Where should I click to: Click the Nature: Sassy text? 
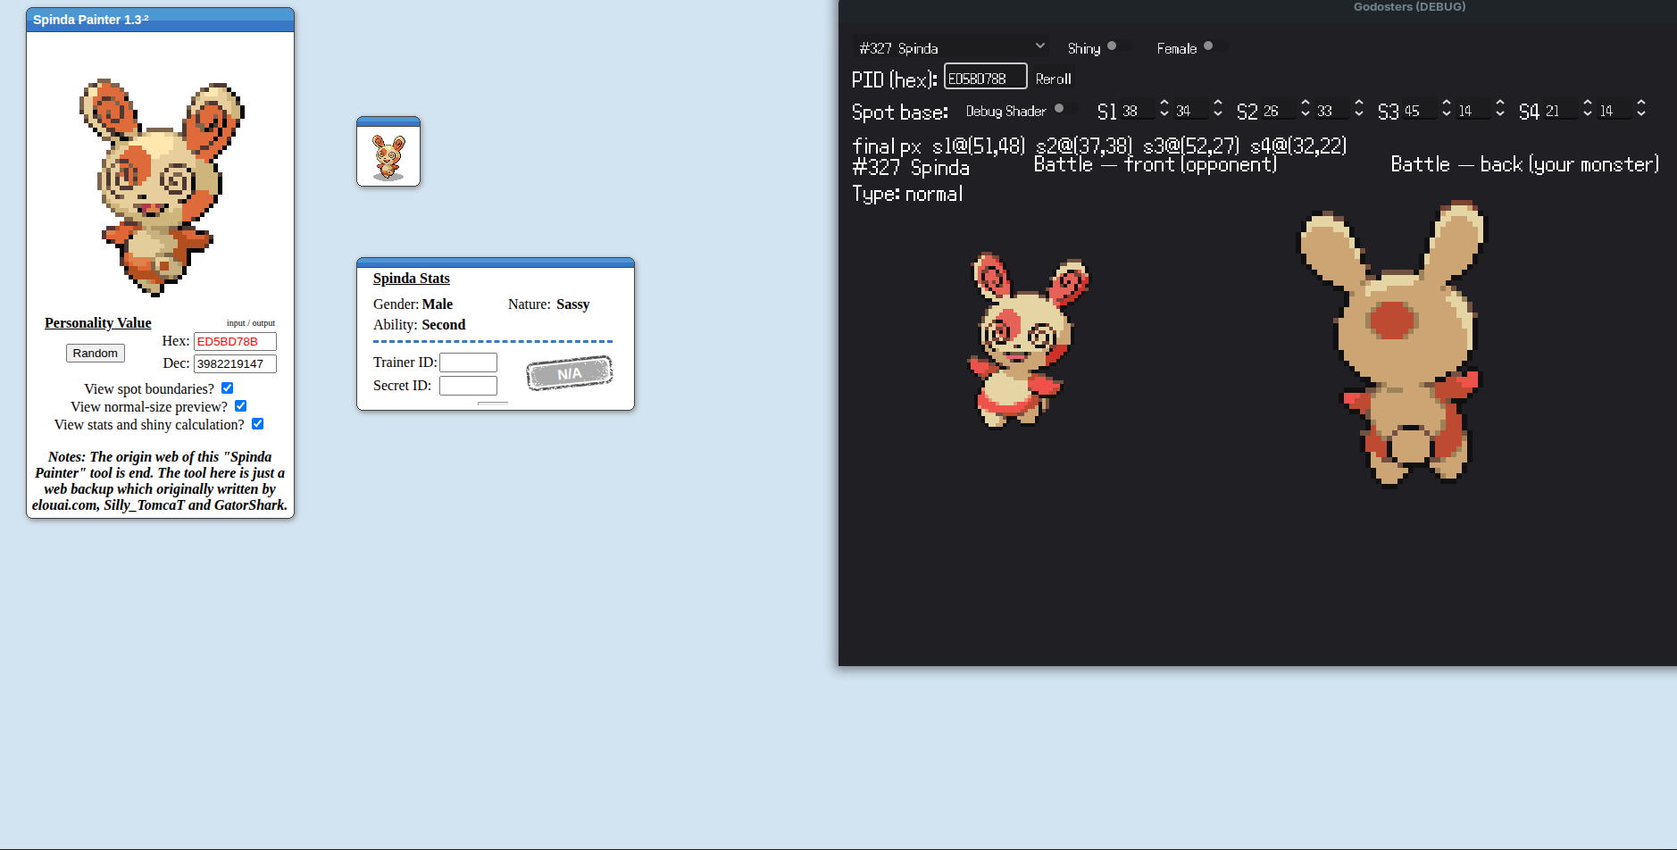549,304
